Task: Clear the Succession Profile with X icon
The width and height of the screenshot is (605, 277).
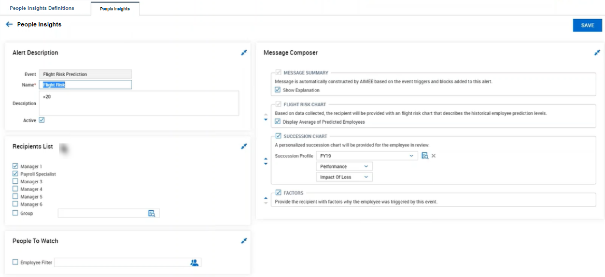Action: pyautogui.click(x=433, y=156)
